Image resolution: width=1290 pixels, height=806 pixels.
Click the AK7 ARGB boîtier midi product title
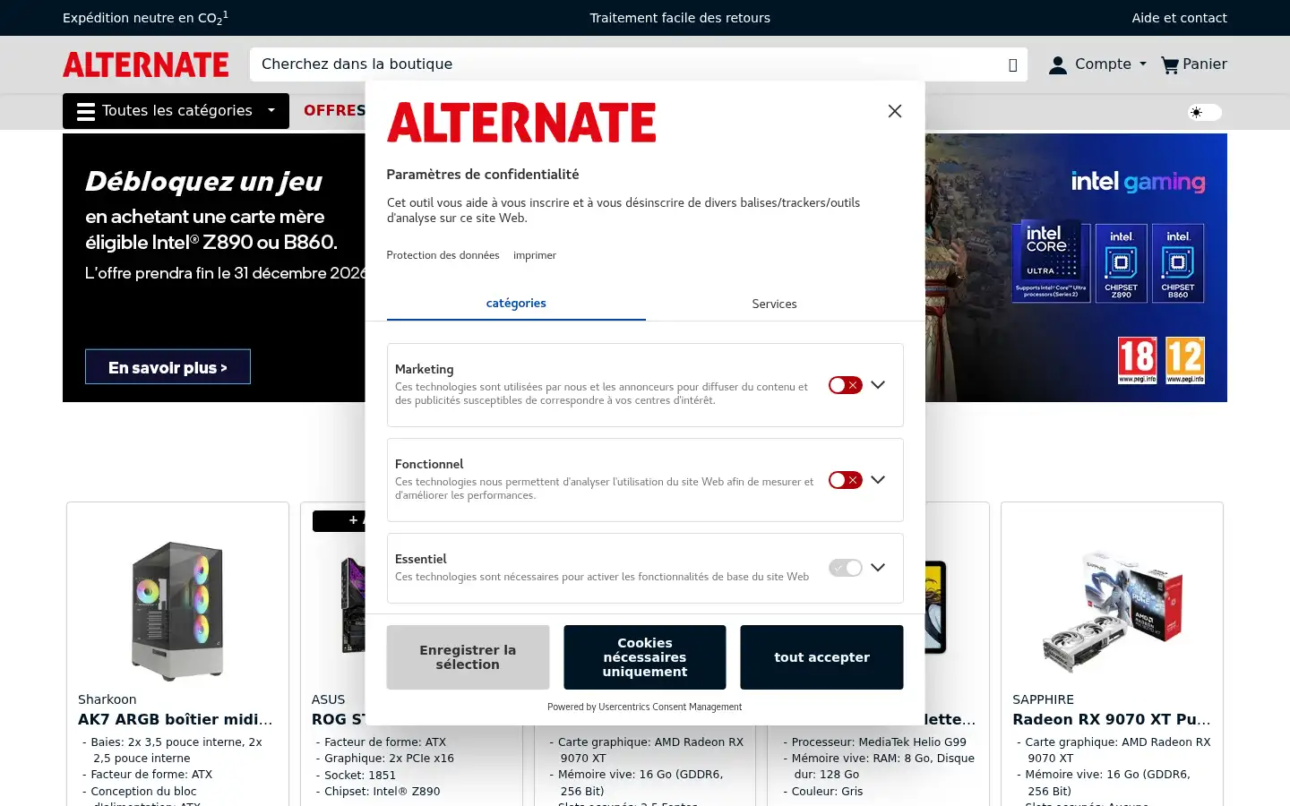point(176,719)
